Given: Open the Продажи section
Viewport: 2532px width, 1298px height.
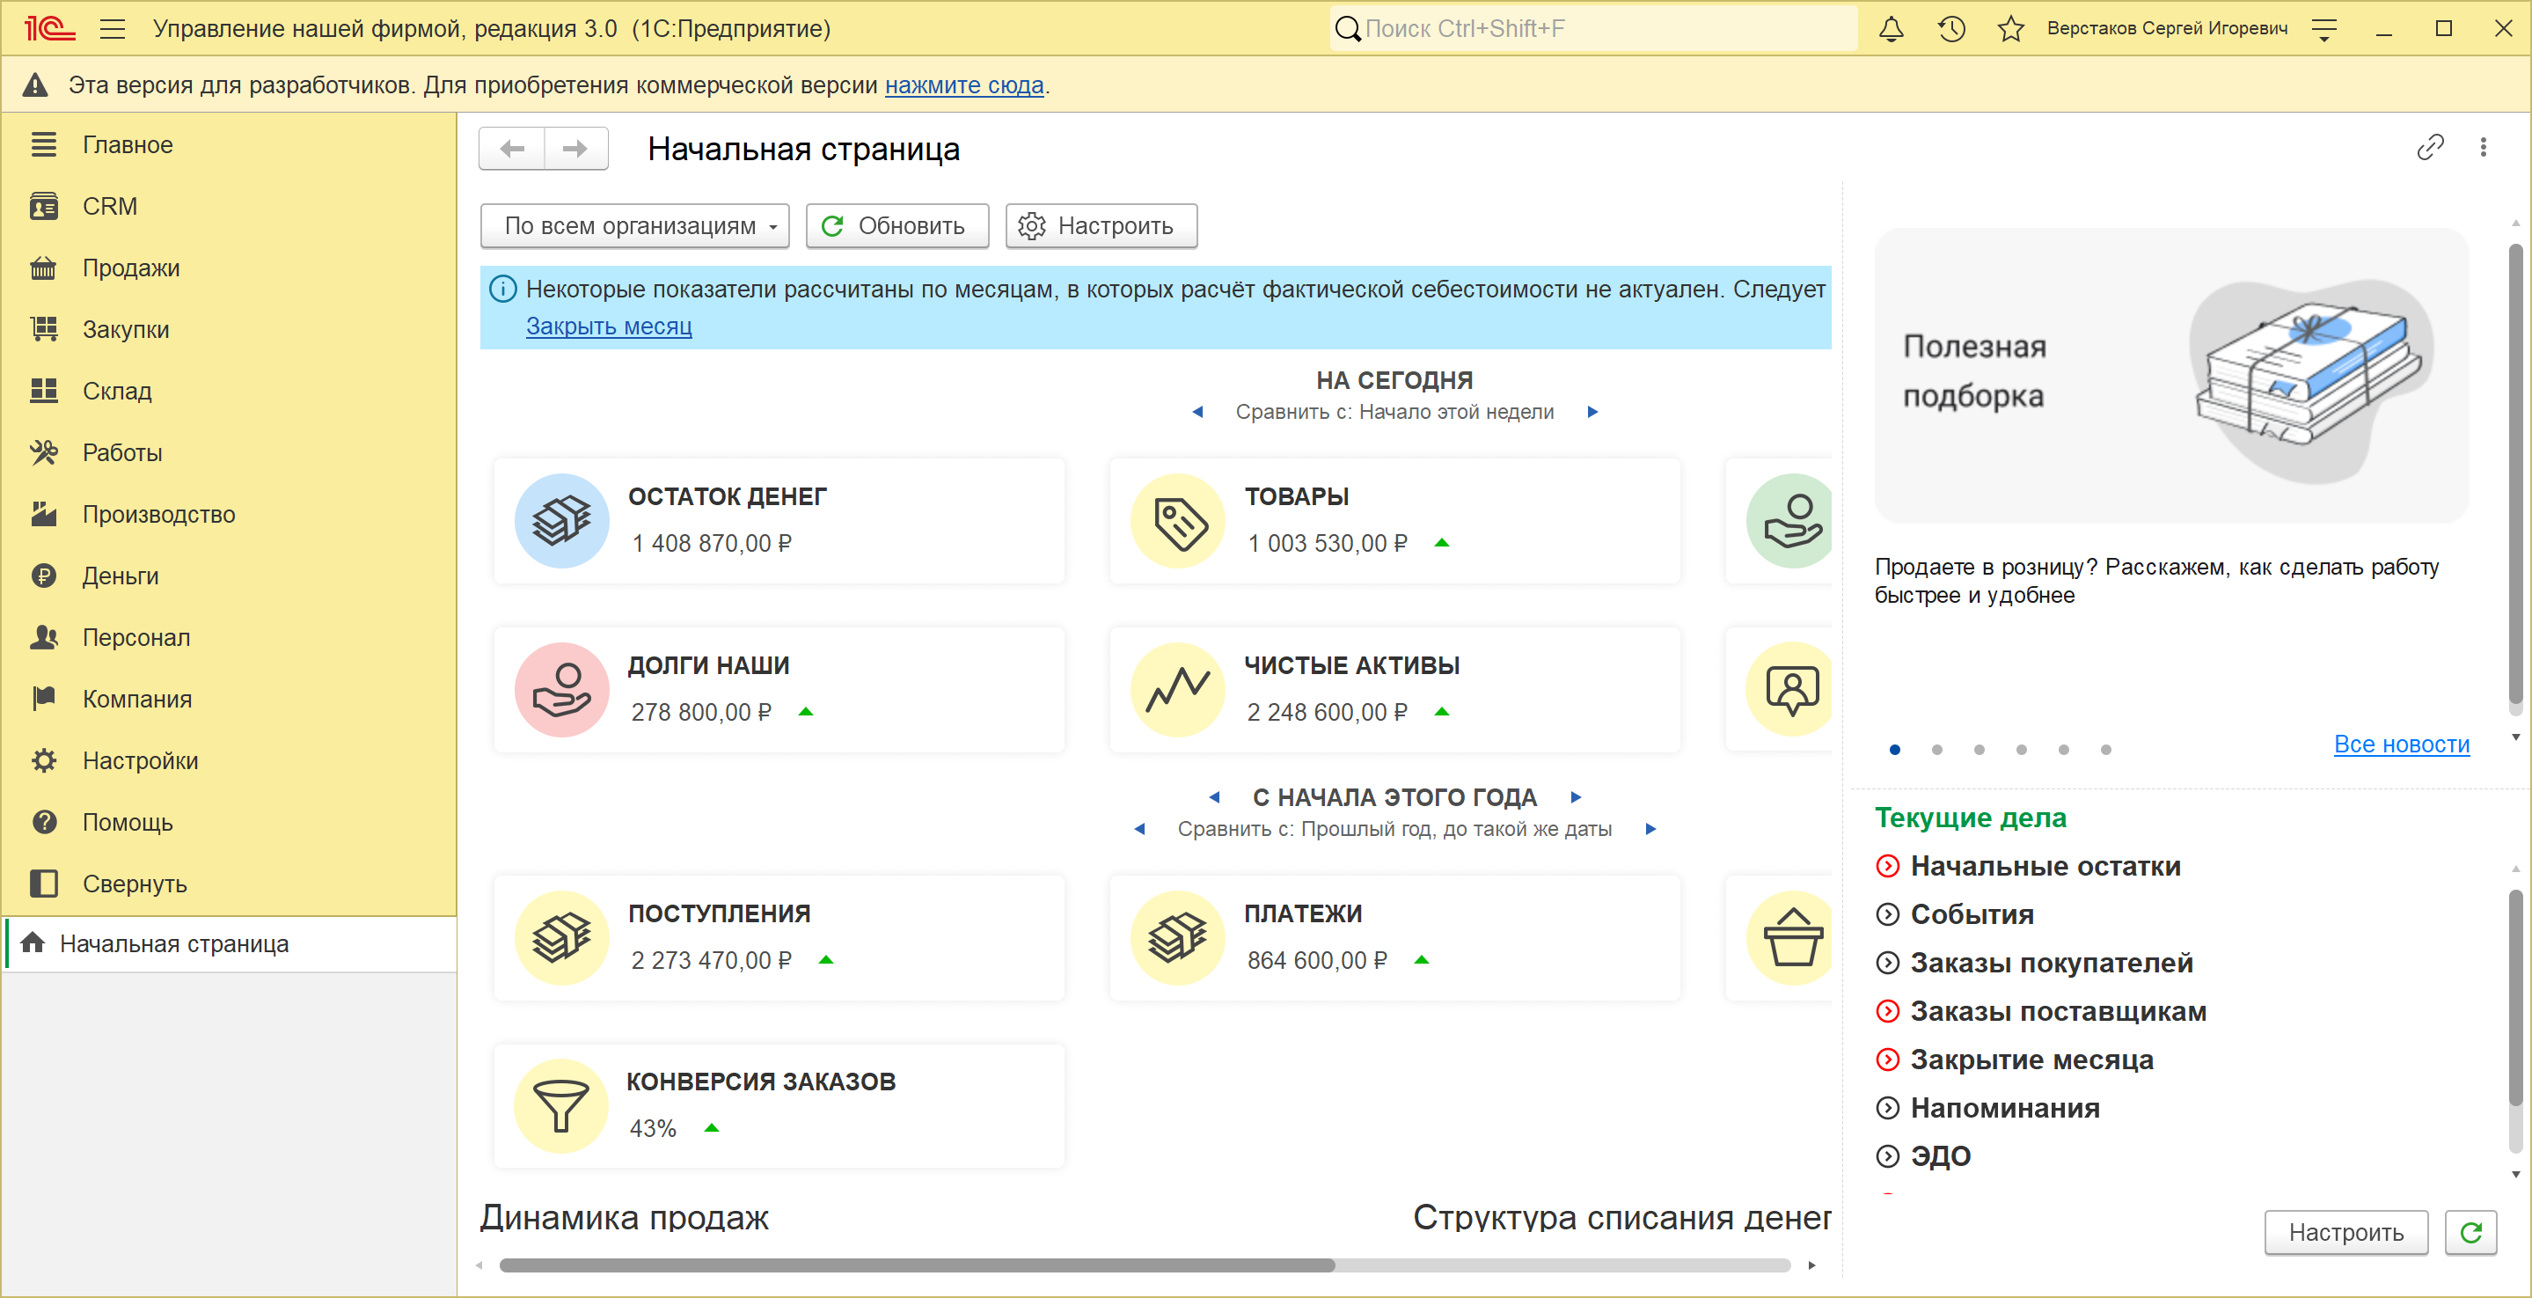Looking at the screenshot, I should (x=228, y=268).
